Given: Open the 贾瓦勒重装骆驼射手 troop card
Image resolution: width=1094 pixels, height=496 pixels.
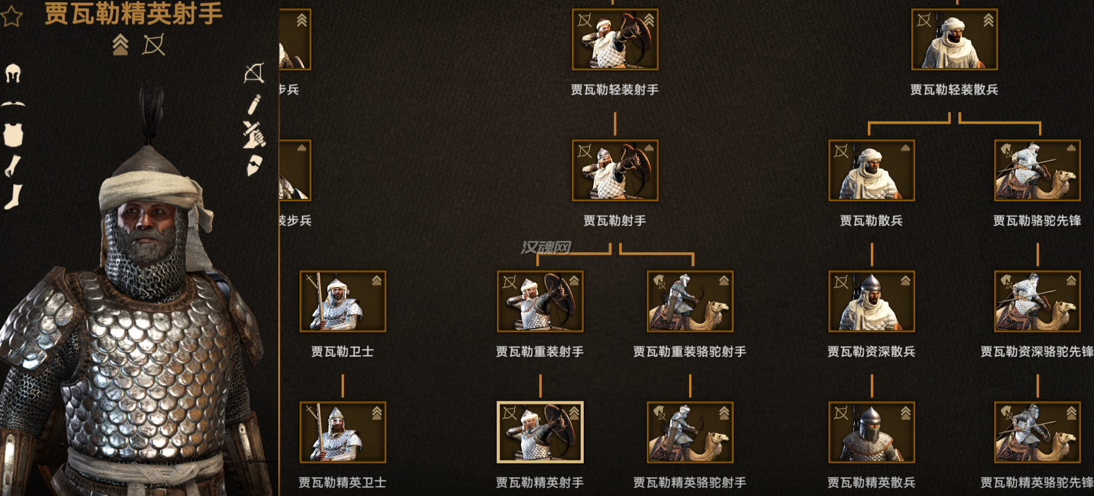Looking at the screenshot, I should (x=690, y=301).
